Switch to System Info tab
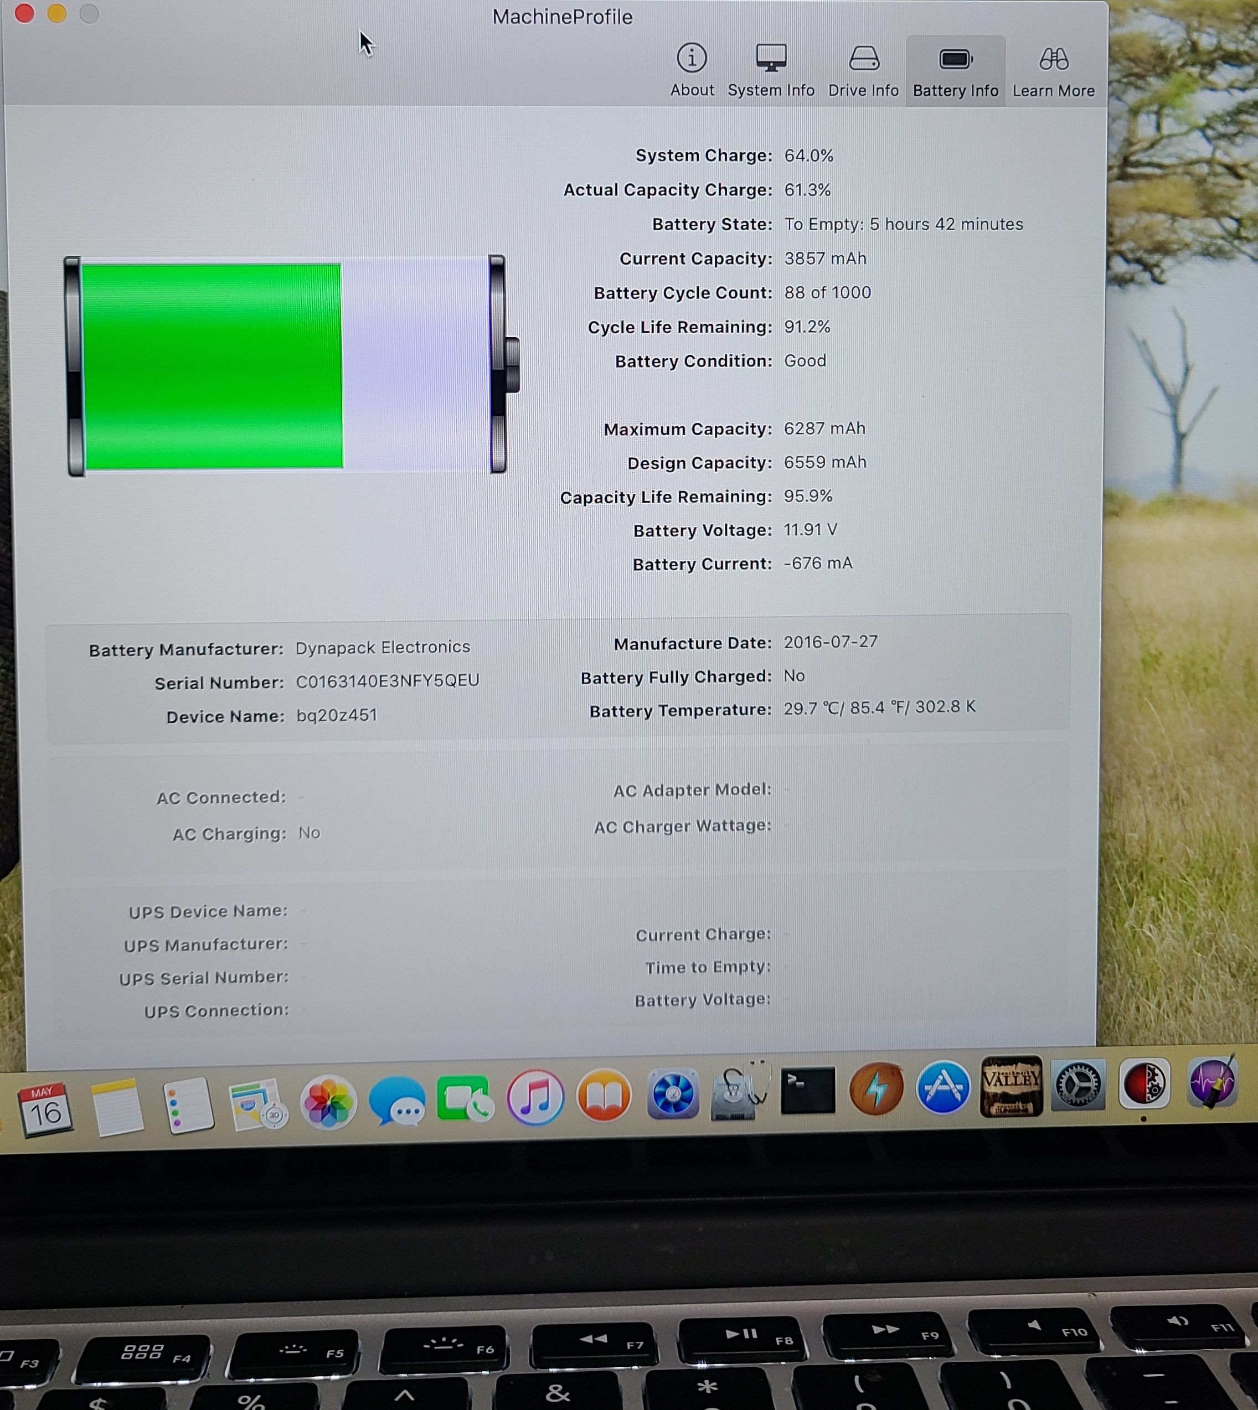Image resolution: width=1258 pixels, height=1410 pixels. [771, 70]
